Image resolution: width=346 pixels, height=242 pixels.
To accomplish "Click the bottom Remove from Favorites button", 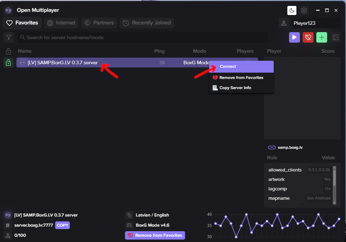I will [x=155, y=235].
